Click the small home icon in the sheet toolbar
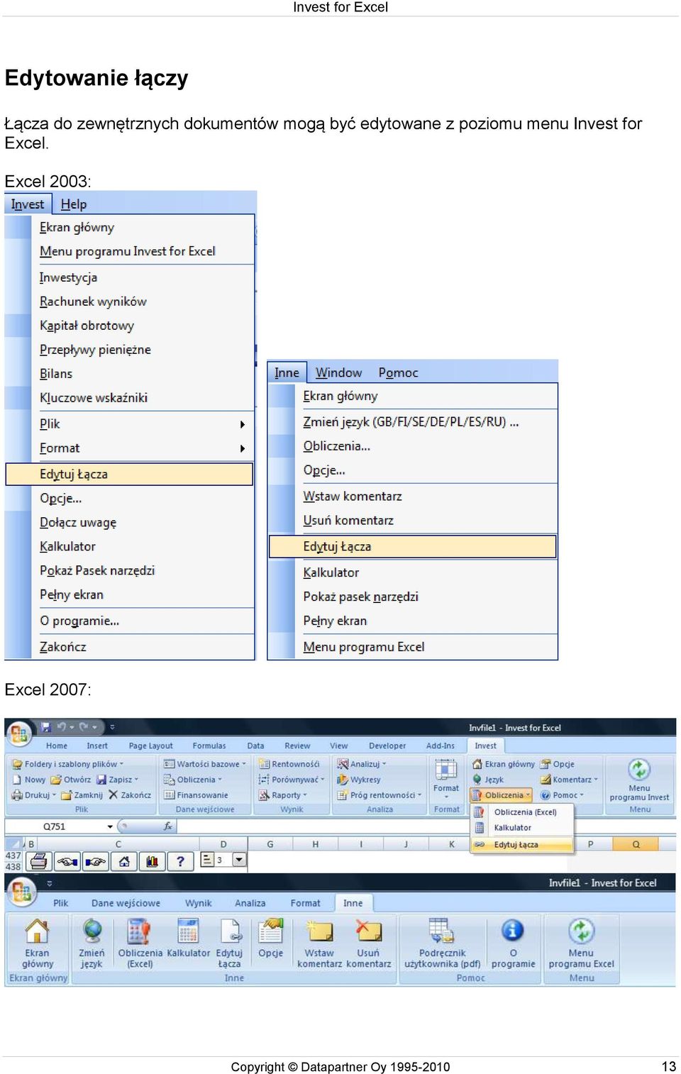This screenshot has width=681, height=1074. (x=124, y=861)
